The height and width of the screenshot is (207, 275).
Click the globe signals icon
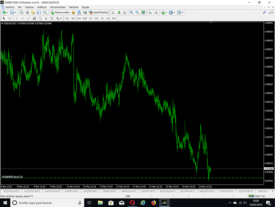point(85,12)
